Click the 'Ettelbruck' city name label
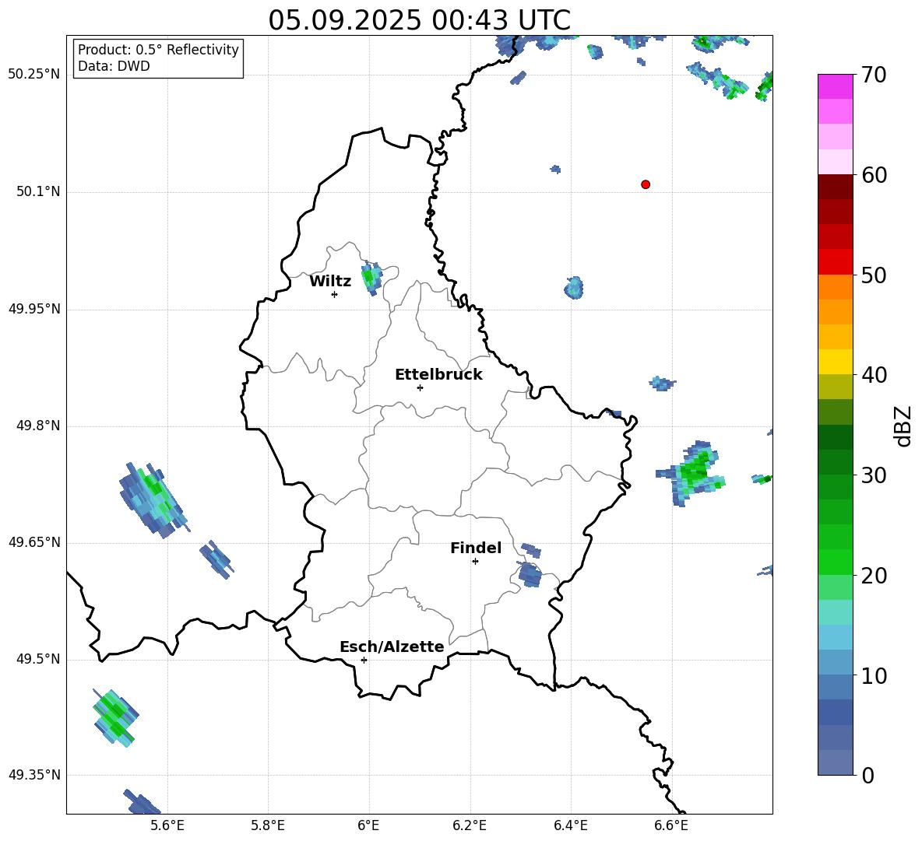The height and width of the screenshot is (841, 922). (x=438, y=375)
